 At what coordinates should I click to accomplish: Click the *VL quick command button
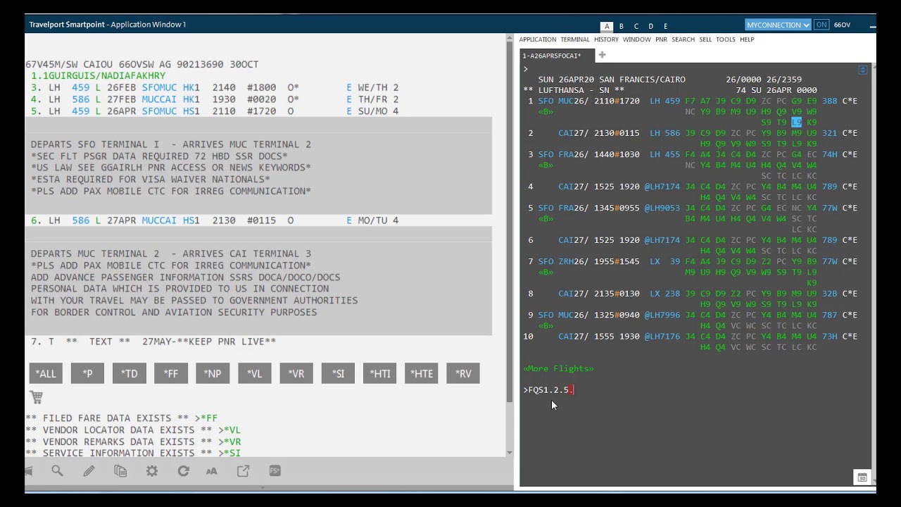coord(255,373)
